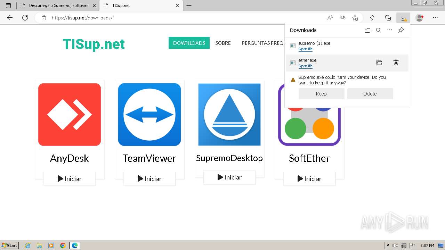Toggle the Downloads toolbar button
Screen dimensions: 445x250
(403, 18)
